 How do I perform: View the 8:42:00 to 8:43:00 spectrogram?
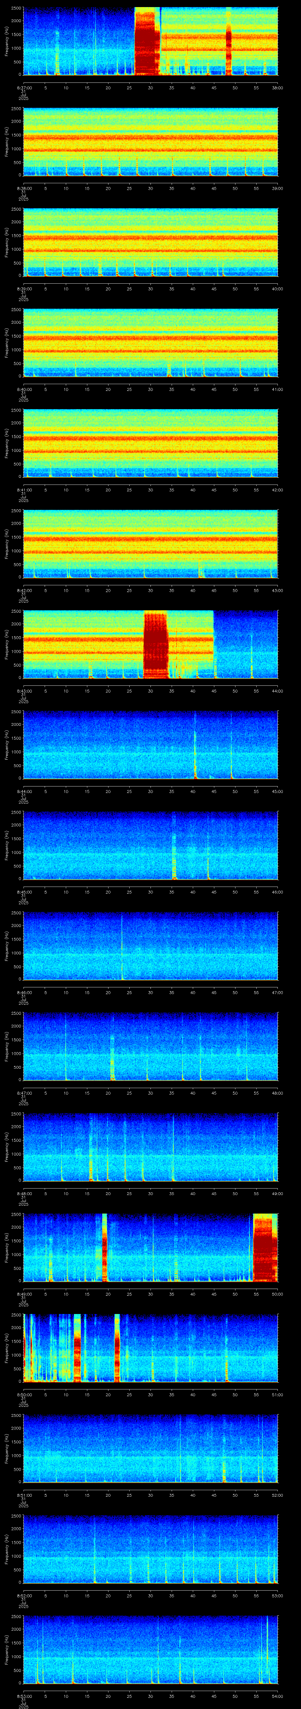coord(150,544)
